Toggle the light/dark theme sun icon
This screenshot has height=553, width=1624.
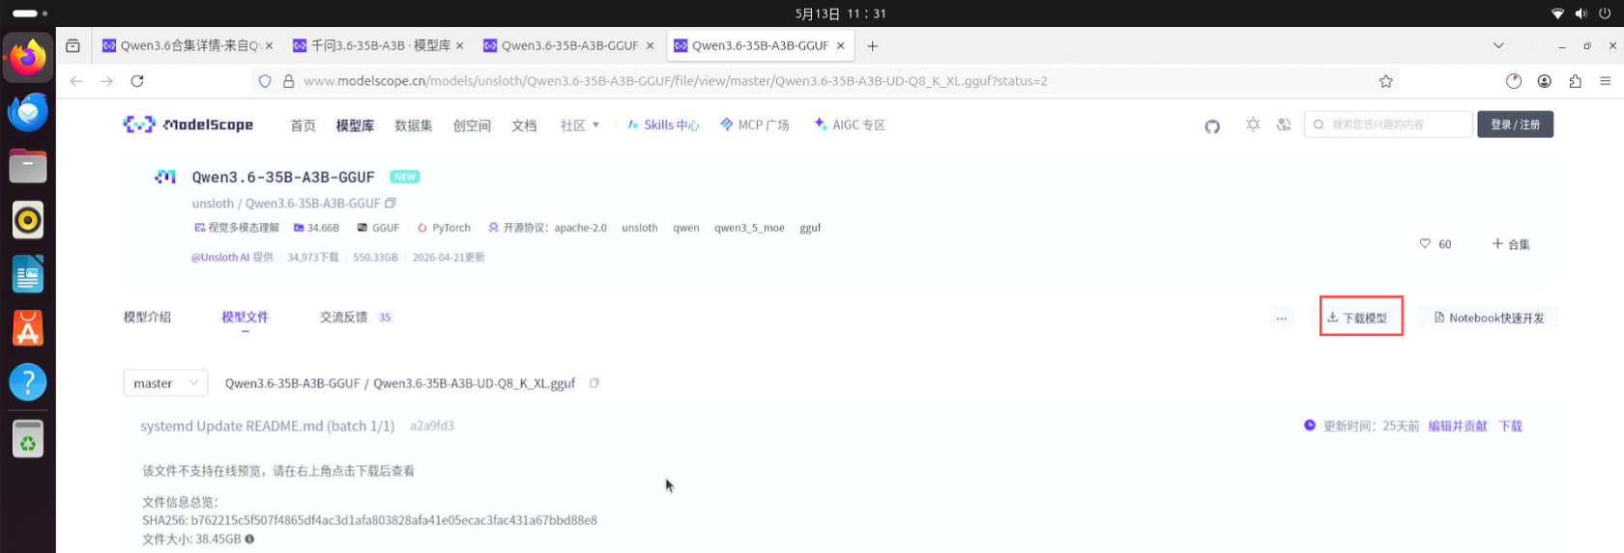[1253, 124]
